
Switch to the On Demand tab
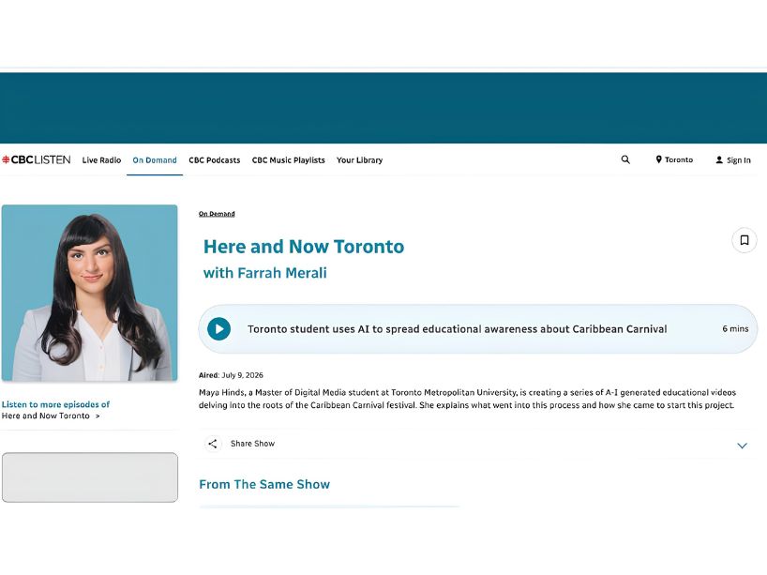(155, 160)
